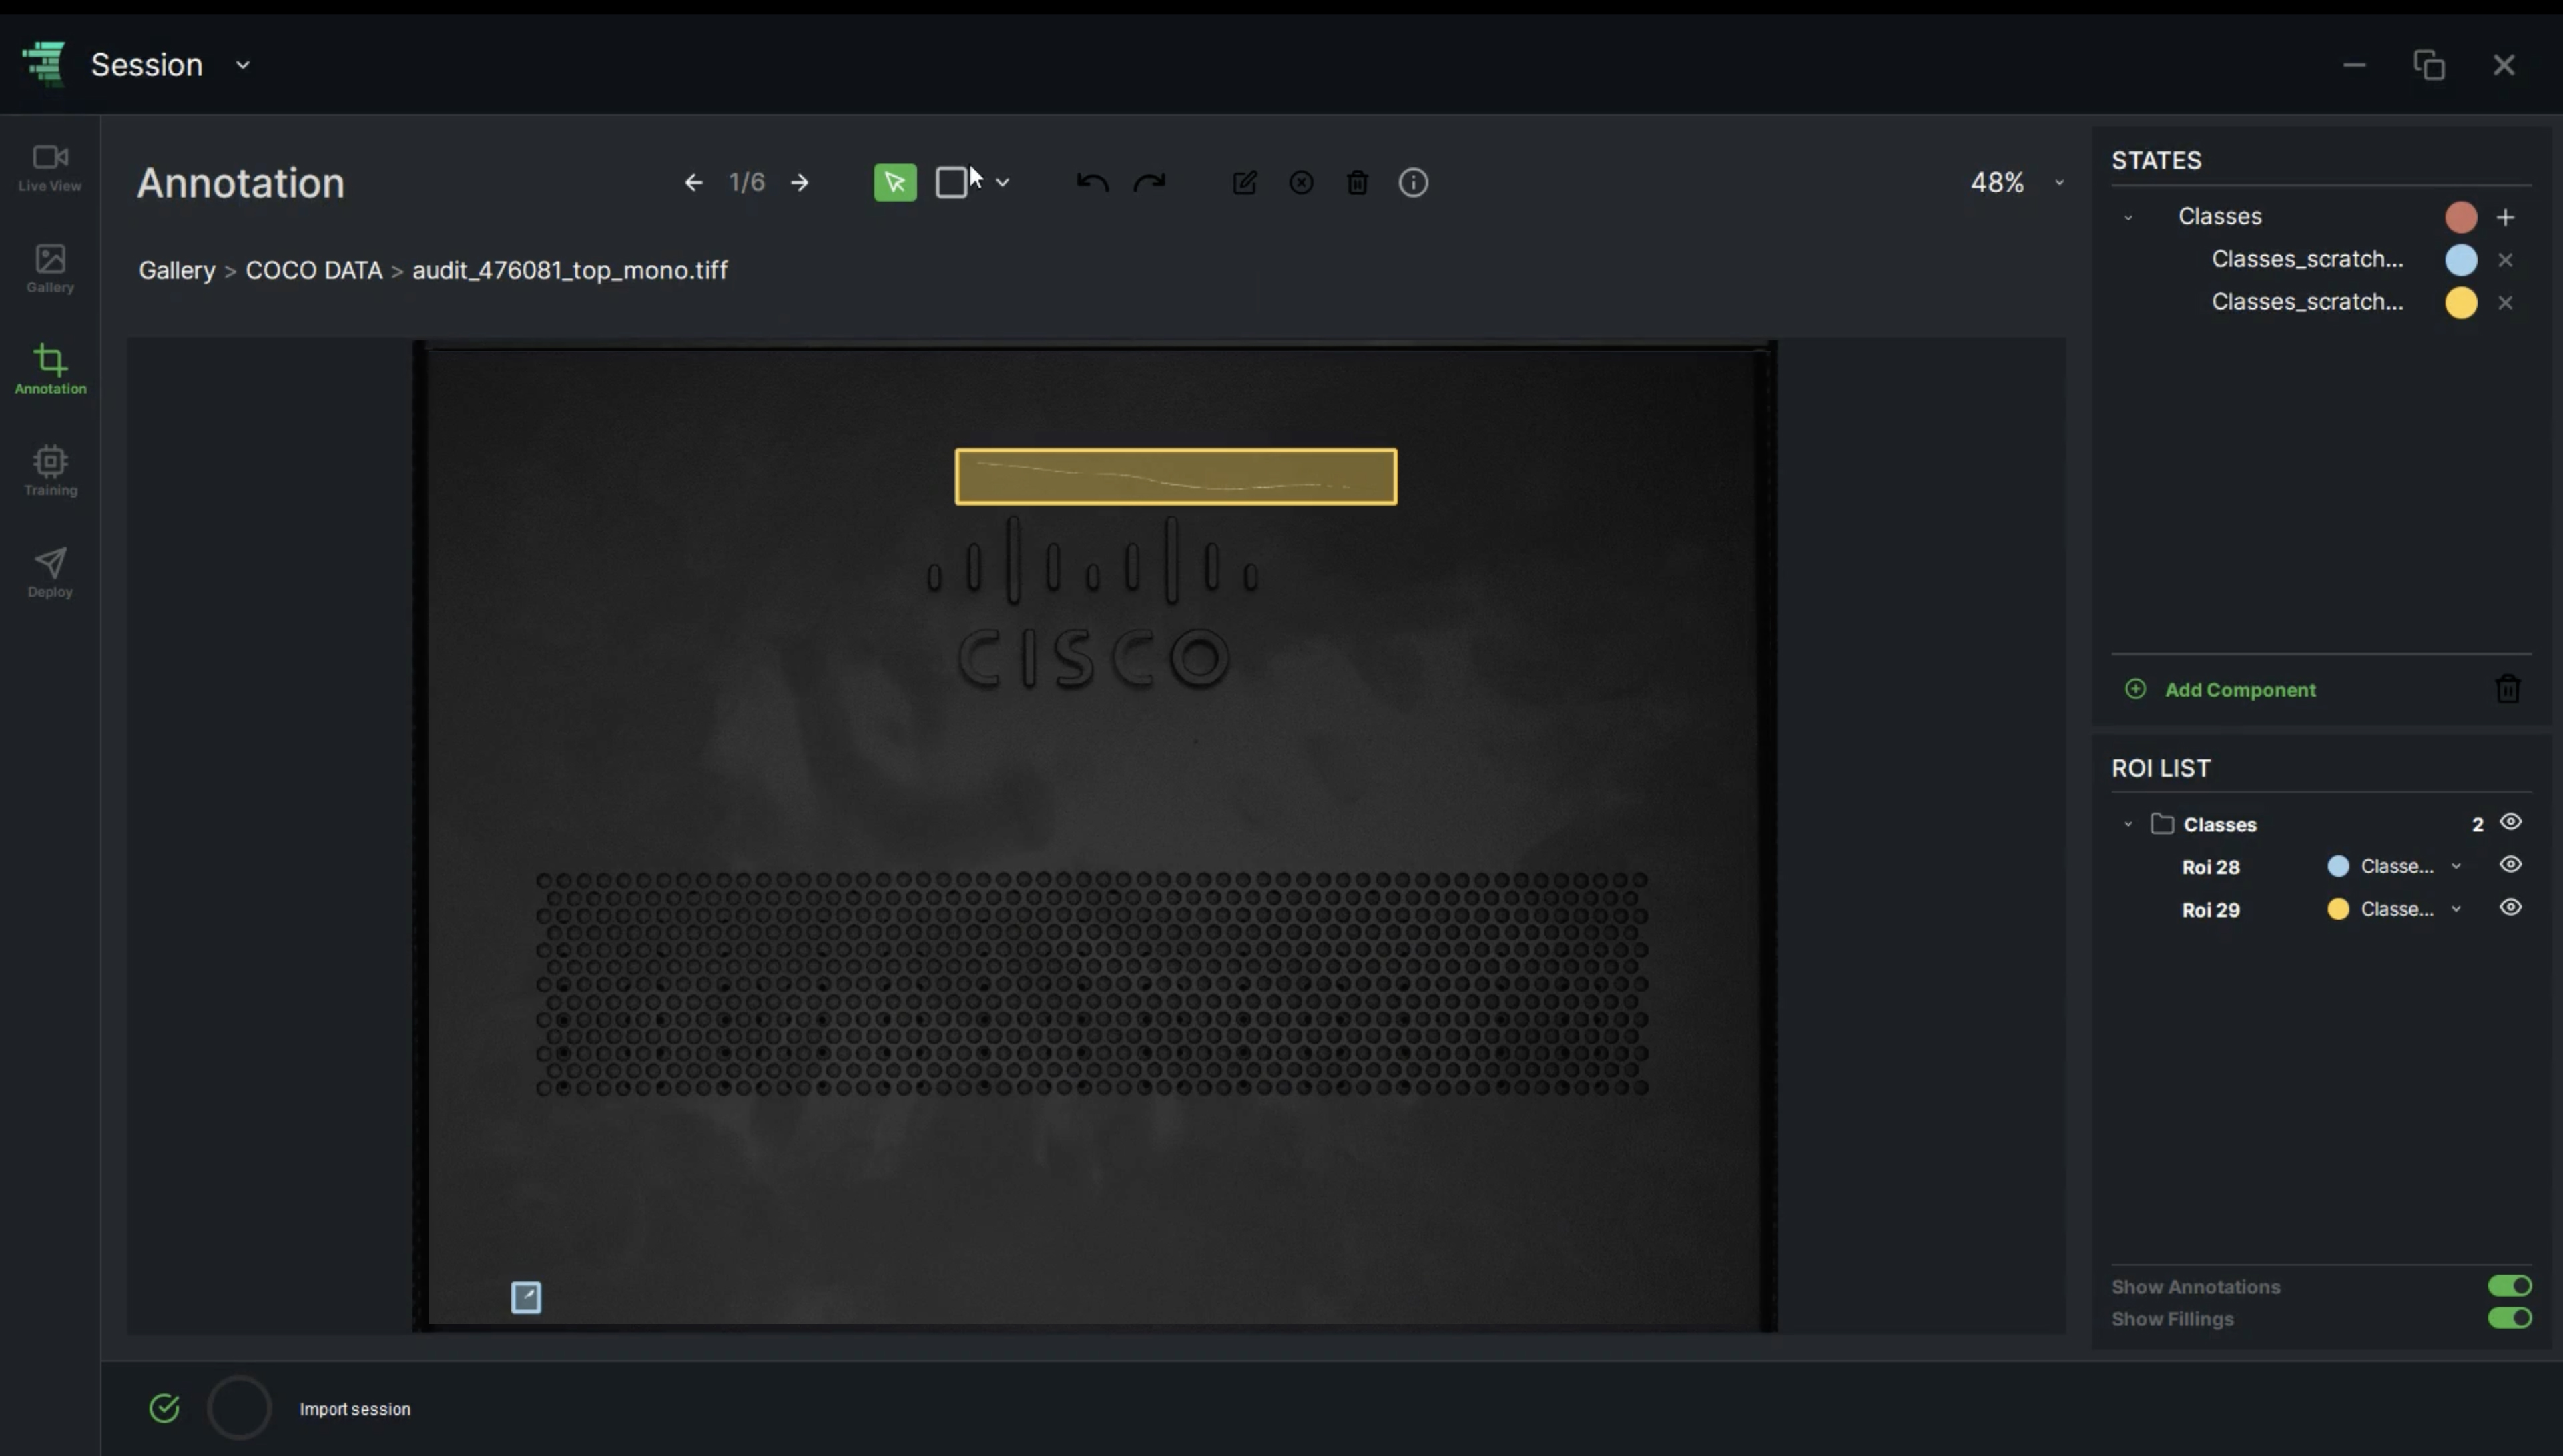Click the redo icon

[x=1150, y=183]
